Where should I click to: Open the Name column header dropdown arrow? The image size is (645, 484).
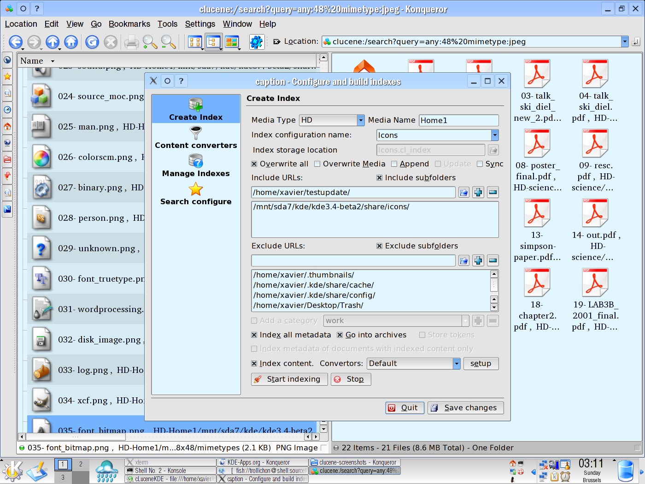click(53, 61)
